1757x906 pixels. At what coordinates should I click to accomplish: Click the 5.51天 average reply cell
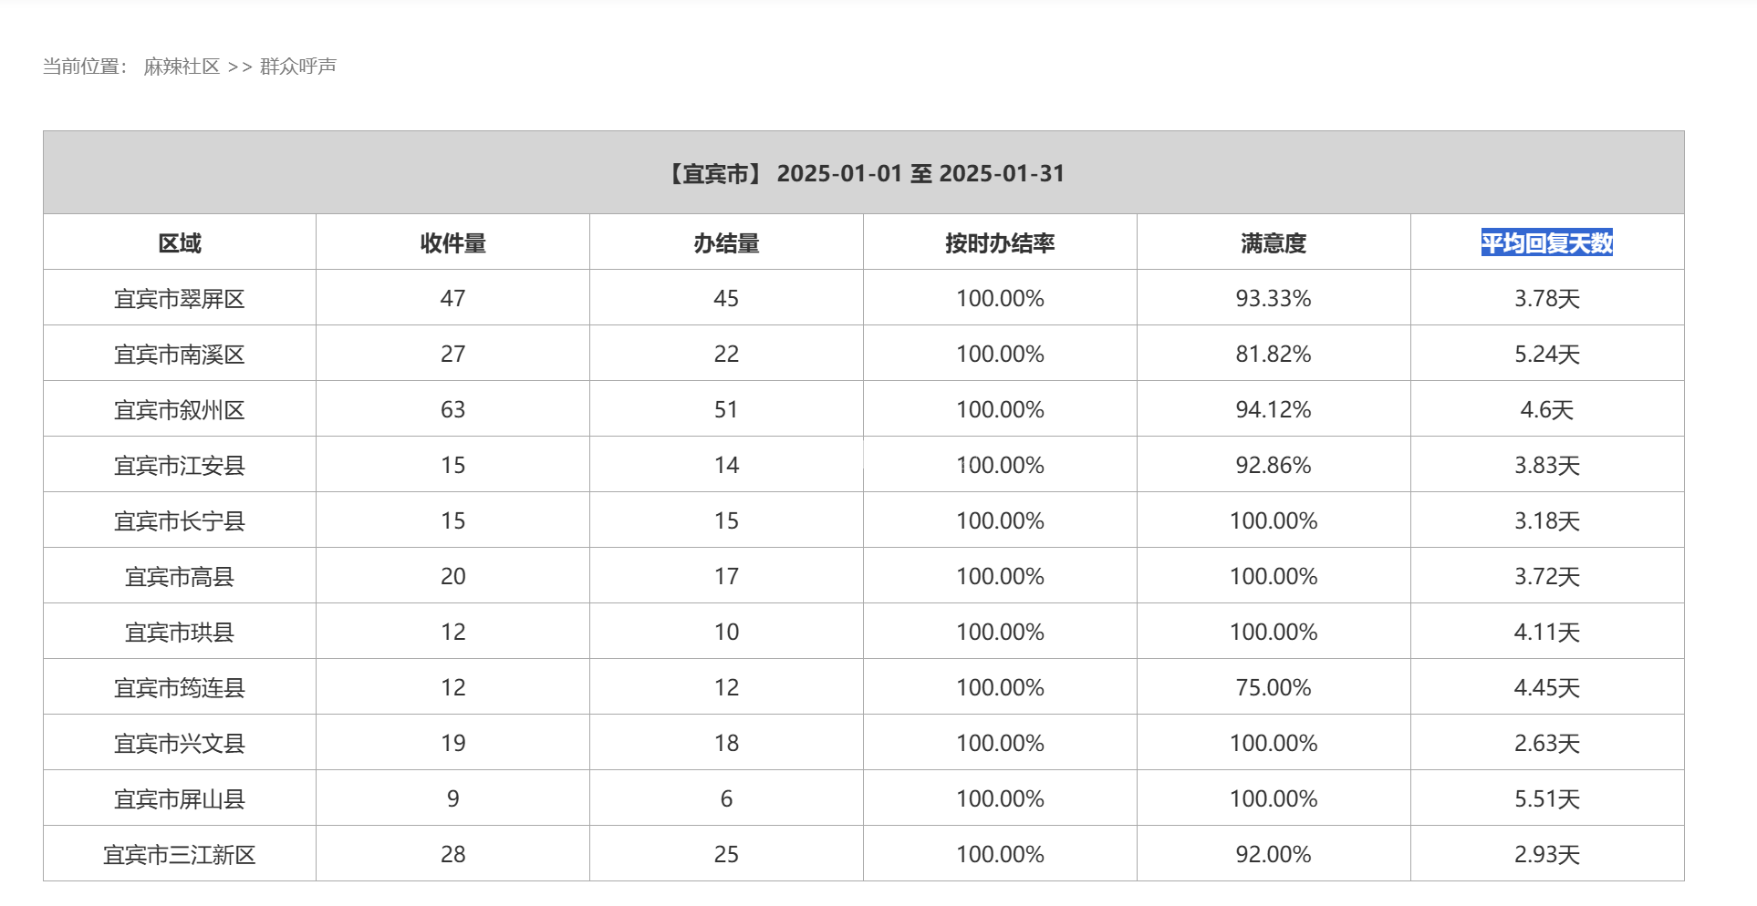(x=1546, y=799)
